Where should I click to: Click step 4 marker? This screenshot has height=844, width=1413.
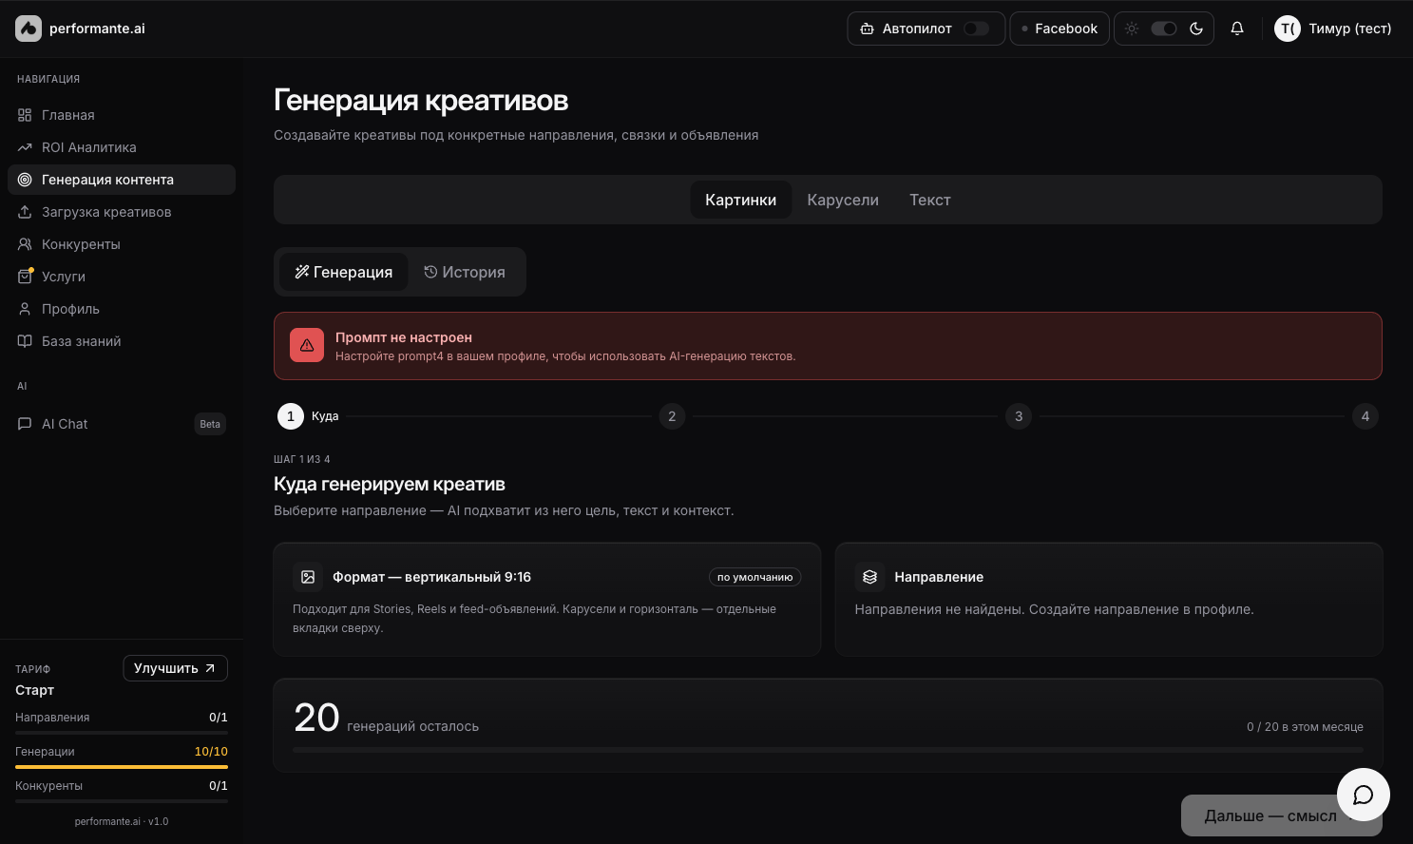coord(1365,416)
